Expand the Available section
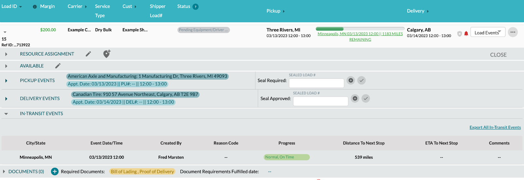This screenshot has width=524, height=180. (x=6, y=66)
